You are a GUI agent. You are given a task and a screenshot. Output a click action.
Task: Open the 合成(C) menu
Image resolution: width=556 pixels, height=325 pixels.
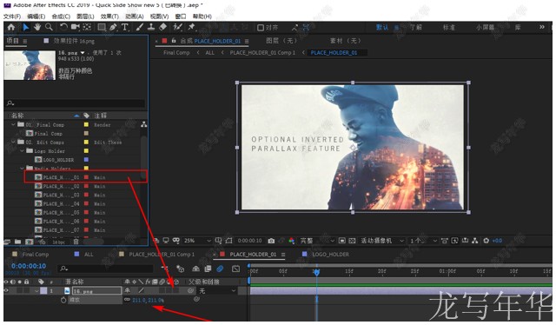(x=61, y=17)
